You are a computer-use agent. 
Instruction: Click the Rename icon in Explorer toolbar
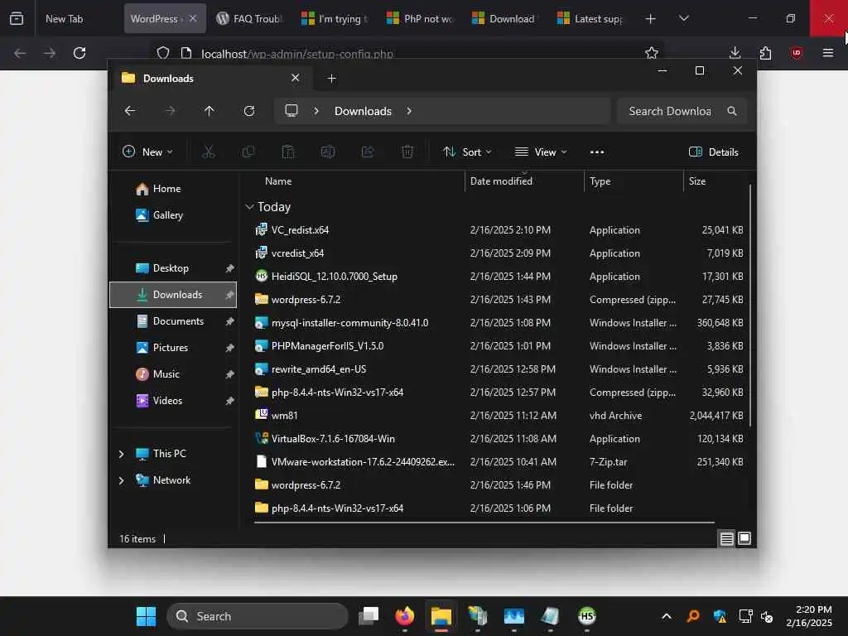click(328, 152)
